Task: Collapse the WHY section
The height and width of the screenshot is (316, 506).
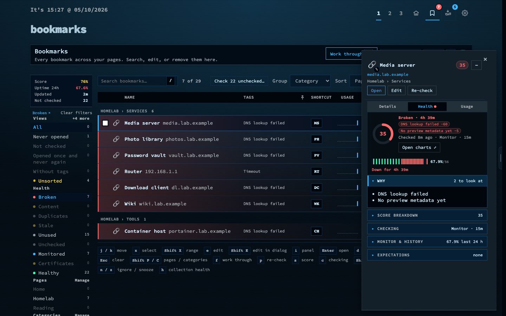Action: (x=427, y=181)
